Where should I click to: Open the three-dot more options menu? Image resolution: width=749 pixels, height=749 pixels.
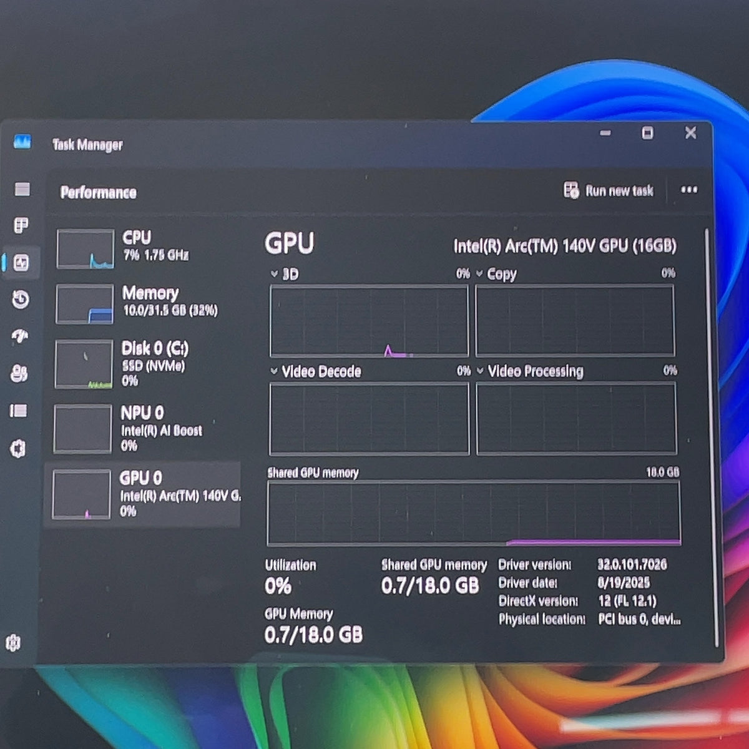point(689,190)
